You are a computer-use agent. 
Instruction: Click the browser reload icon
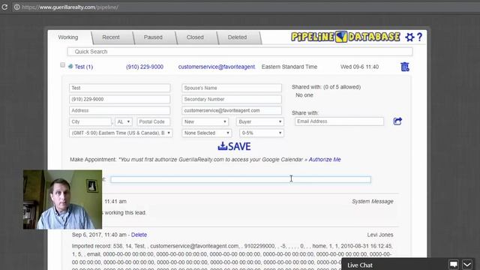(x=4, y=7)
